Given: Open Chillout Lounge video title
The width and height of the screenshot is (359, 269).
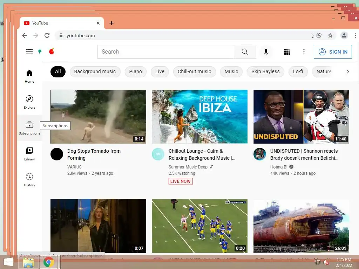Looking at the screenshot, I should click(x=202, y=154).
